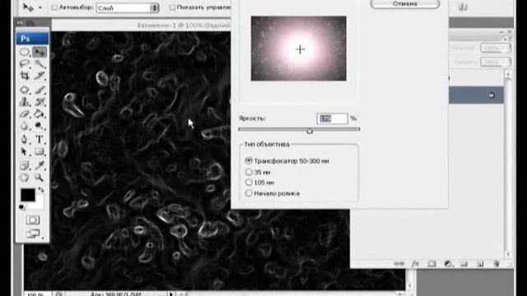
Task: Add layer mask from Layers panel
Action: tap(431, 264)
